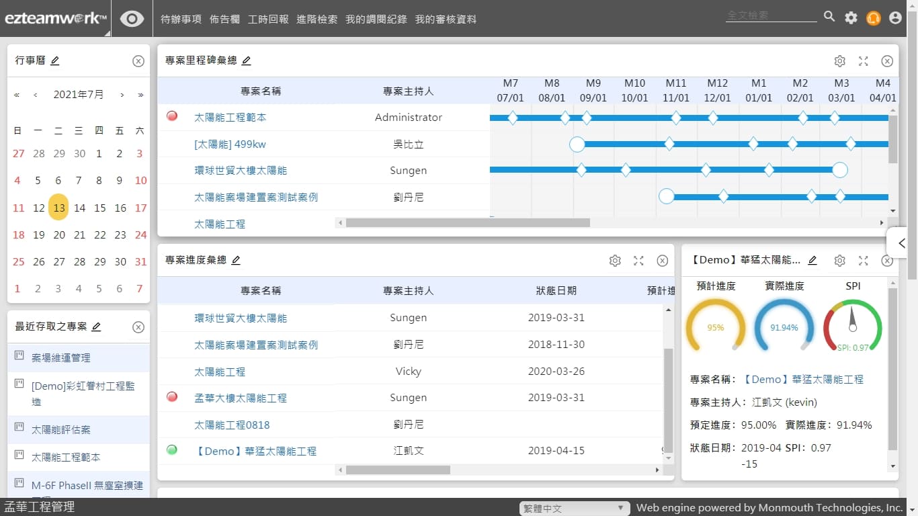Viewport: 918px width, 516px height.
Task: Open the 待辦事項 menu
Action: click(181, 19)
